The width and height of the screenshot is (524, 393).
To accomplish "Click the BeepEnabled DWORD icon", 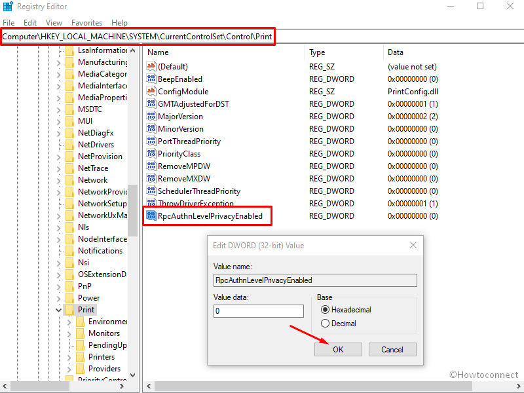I will pyautogui.click(x=151, y=79).
